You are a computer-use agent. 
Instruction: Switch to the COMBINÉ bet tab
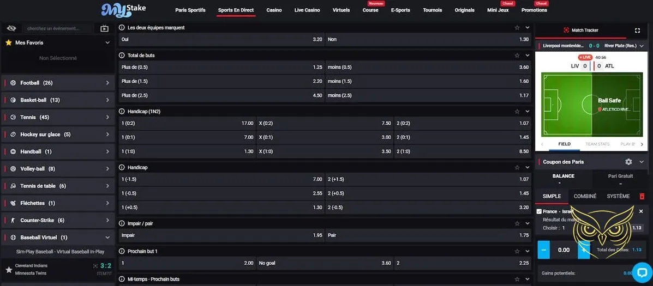click(x=585, y=196)
